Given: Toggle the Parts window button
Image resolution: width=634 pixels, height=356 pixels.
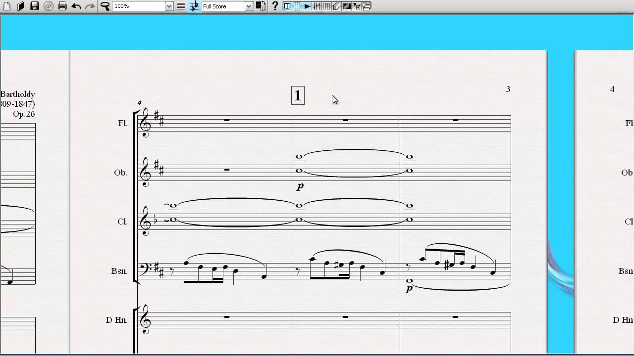Looking at the screenshot, I should point(336,6).
